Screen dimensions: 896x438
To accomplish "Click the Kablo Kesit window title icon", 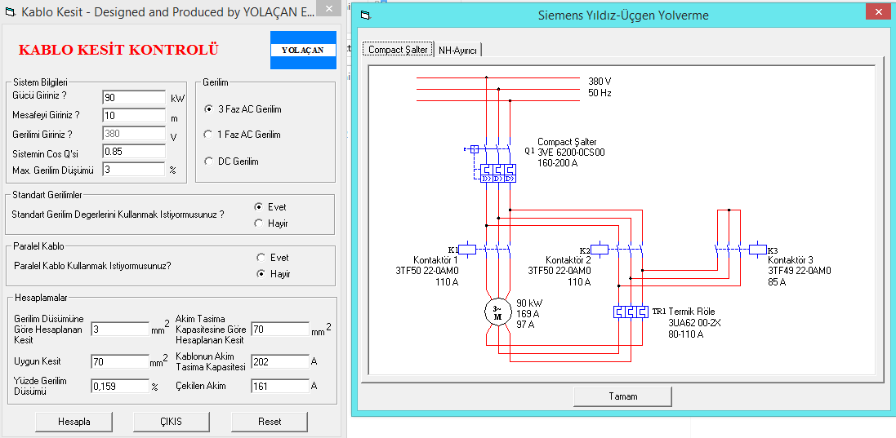I will (9, 12).
